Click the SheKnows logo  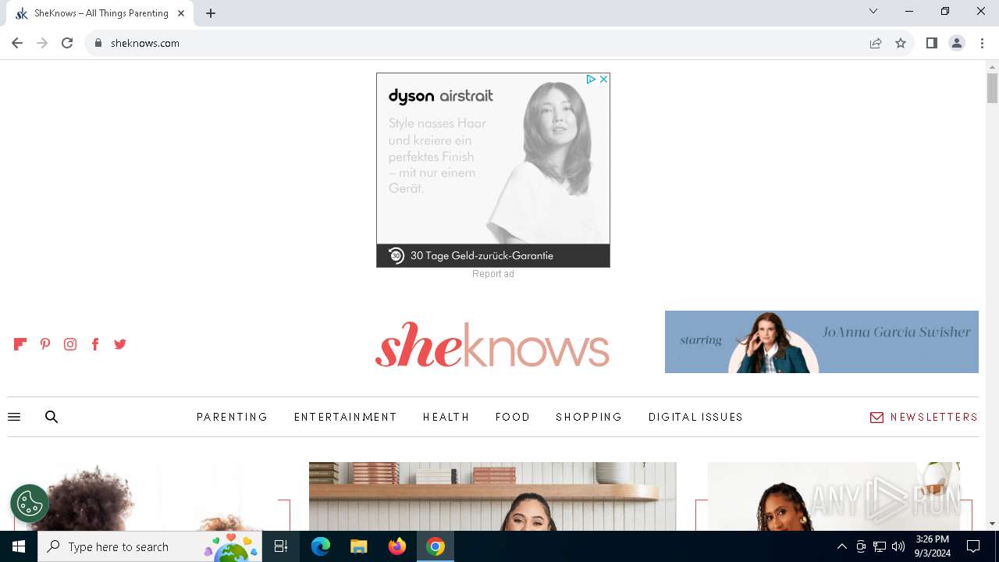pyautogui.click(x=492, y=344)
